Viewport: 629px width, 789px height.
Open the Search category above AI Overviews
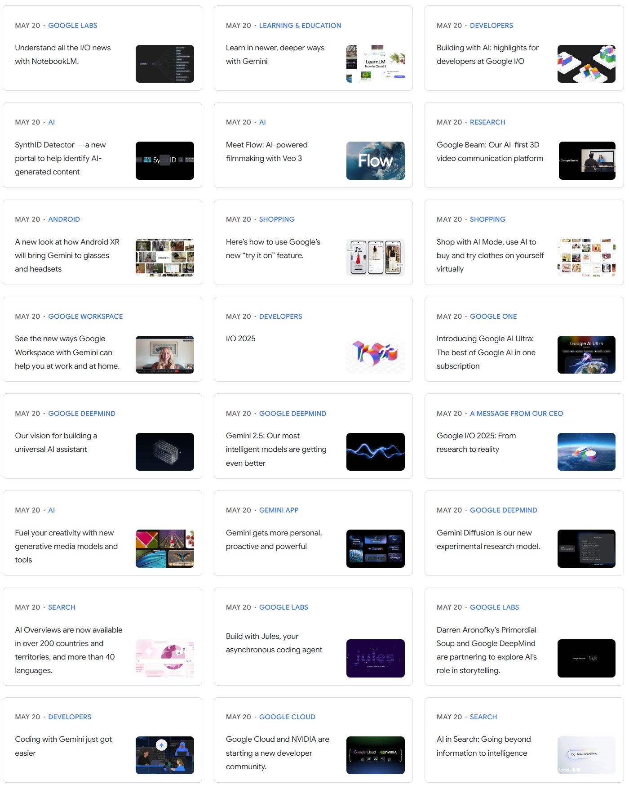[62, 607]
